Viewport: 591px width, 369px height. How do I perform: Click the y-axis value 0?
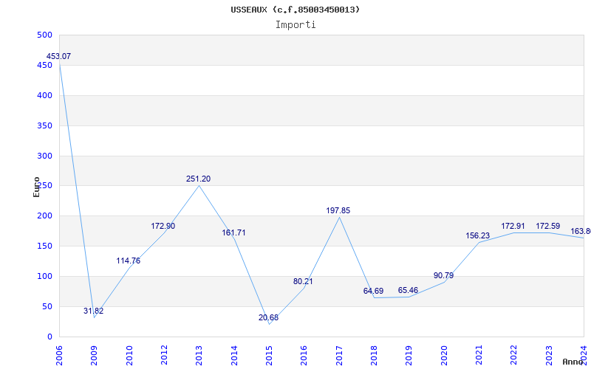coord(49,337)
